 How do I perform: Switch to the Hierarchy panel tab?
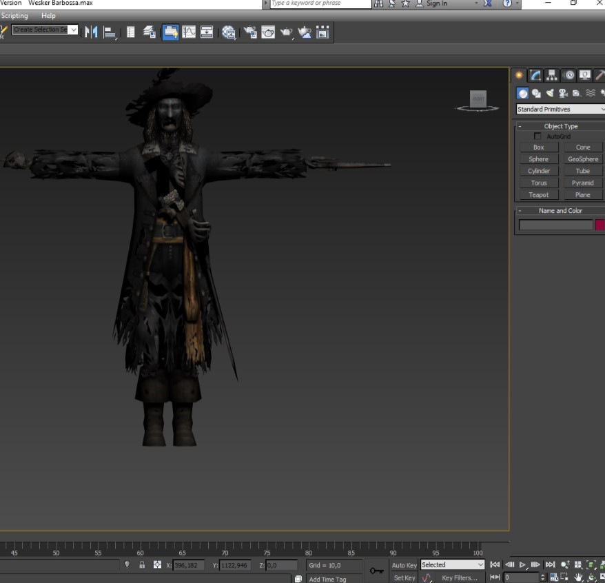point(552,75)
